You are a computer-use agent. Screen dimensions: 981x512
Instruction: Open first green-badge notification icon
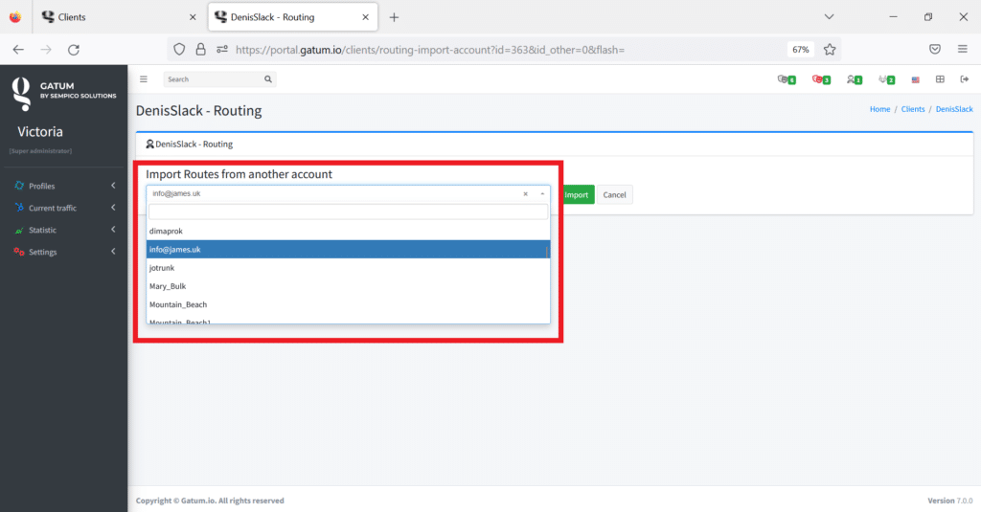[x=787, y=79]
